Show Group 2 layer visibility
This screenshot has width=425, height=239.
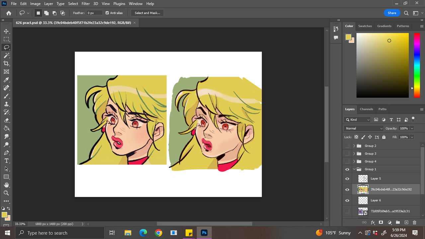[347, 146]
